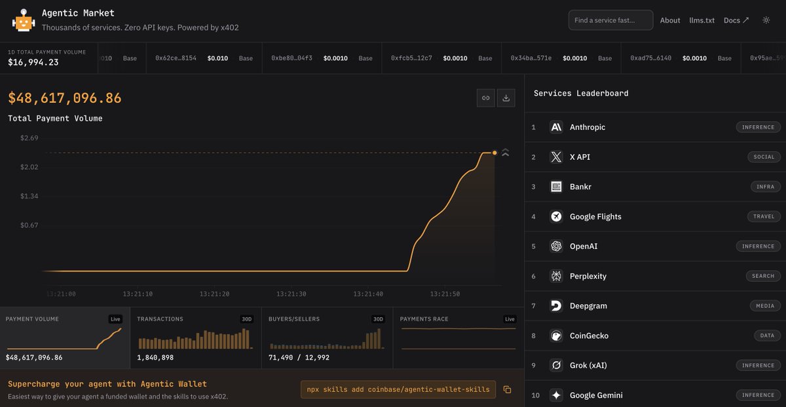Select the Google Flights airplane icon

pos(556,217)
